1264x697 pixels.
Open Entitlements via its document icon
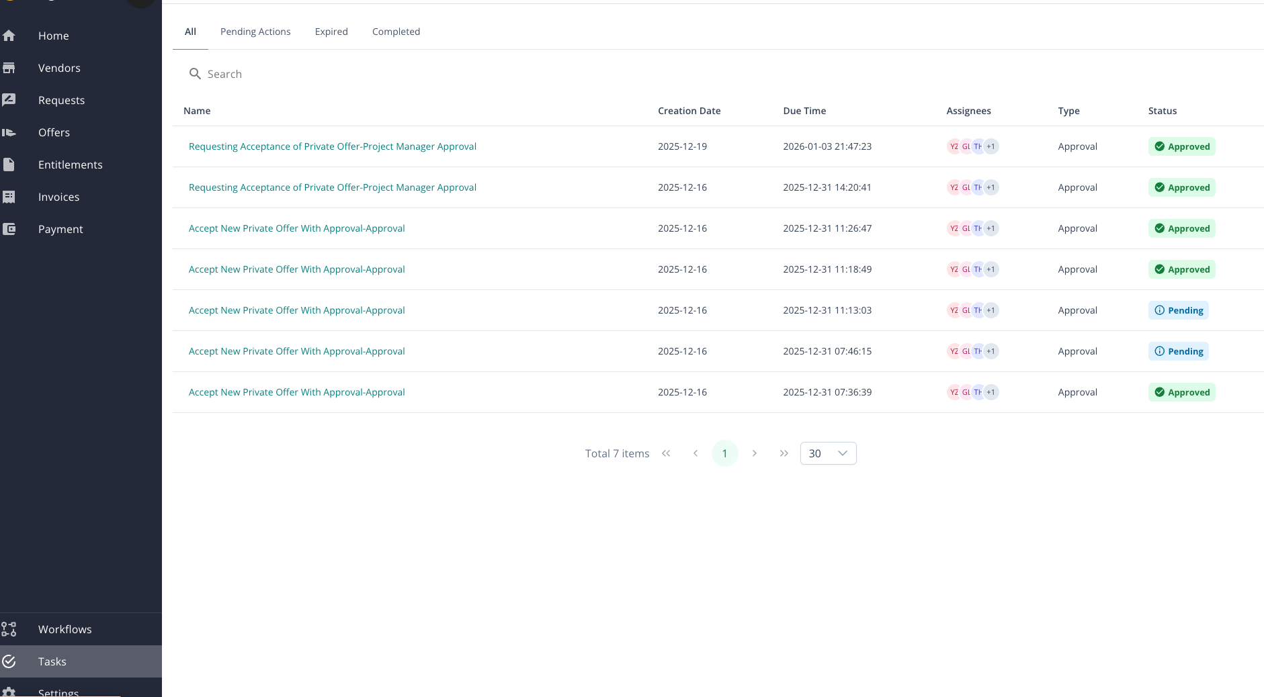(x=9, y=165)
